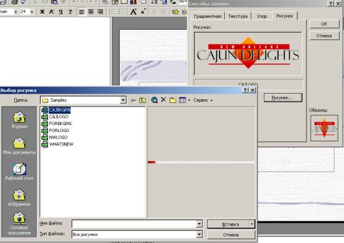The image size is (344, 243).
Task: Select NWLOGO file in list
Action: pos(55,137)
